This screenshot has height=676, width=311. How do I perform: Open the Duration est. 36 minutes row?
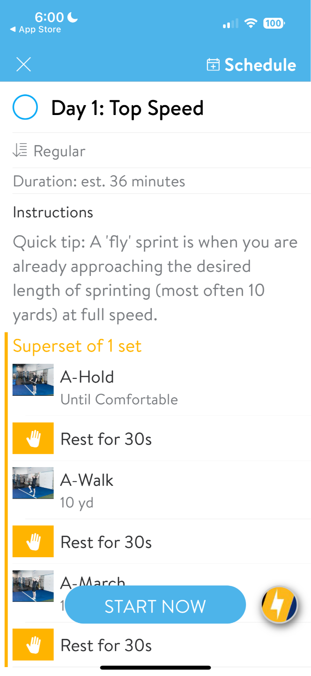162,181
